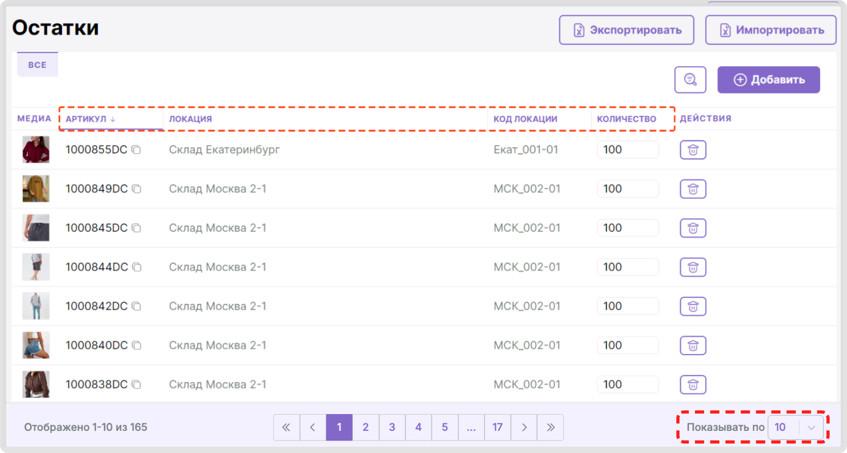Open product thumbnail for 1000842DC
Screen dimensions: 847x453
tap(36, 306)
